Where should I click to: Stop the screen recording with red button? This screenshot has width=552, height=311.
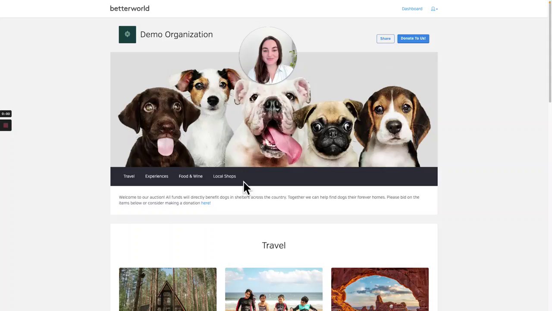coord(6,125)
